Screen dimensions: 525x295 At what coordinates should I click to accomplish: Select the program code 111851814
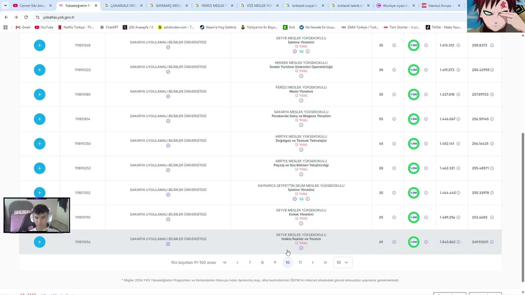(x=82, y=119)
